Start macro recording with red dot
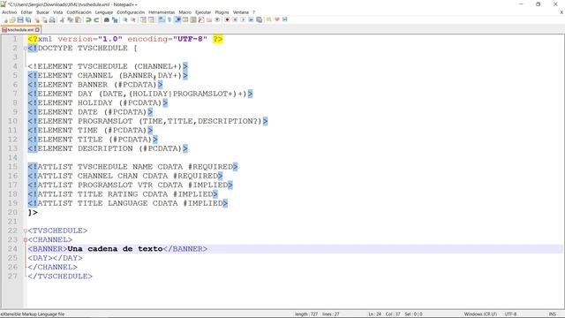 (x=227, y=19)
